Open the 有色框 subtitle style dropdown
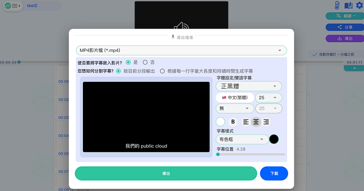Screen dimensions: 364x191 pyautogui.click(x=242, y=140)
